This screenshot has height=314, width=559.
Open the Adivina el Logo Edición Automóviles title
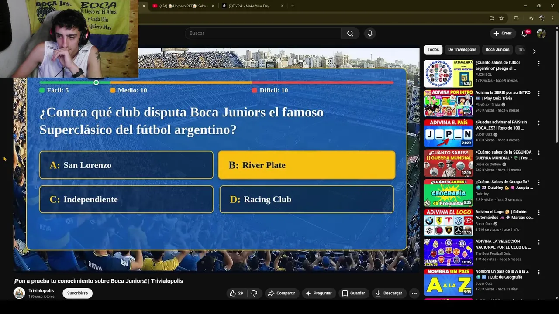click(504, 215)
